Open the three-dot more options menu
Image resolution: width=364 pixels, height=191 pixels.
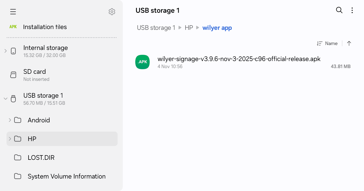click(x=352, y=10)
